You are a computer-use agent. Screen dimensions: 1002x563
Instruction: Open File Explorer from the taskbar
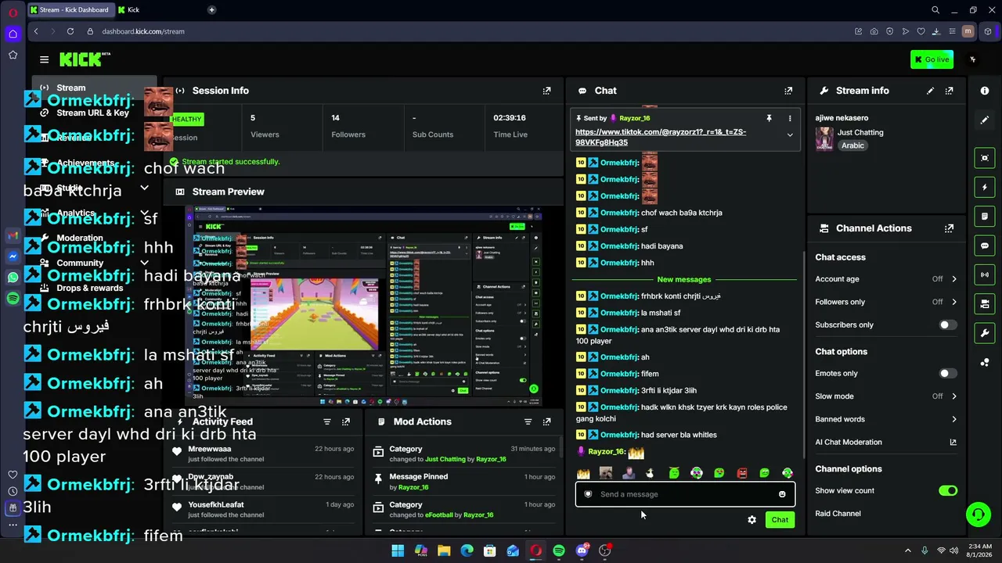tap(444, 550)
